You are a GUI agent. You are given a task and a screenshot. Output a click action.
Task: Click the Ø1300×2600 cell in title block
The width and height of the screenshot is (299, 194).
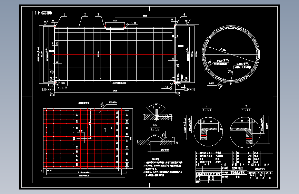[237, 168]
